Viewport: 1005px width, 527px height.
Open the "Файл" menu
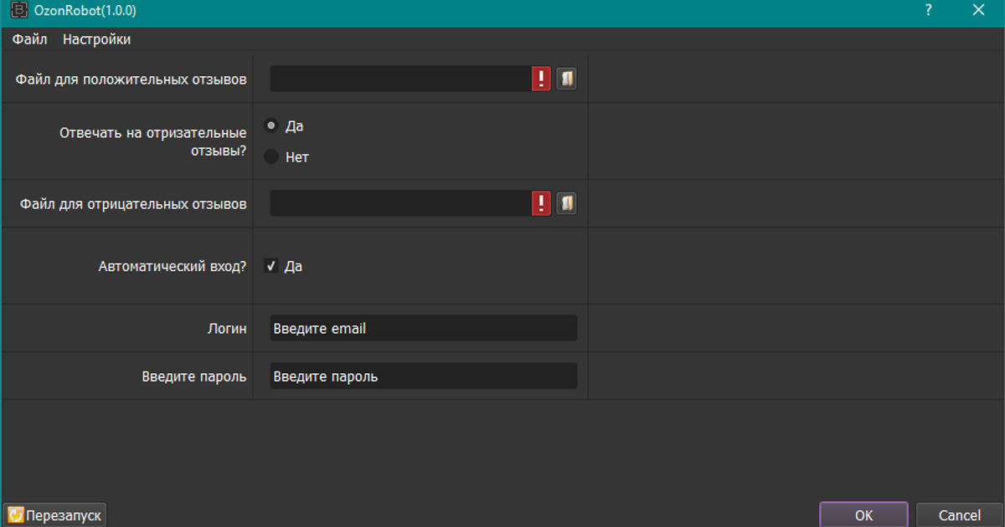coord(29,39)
